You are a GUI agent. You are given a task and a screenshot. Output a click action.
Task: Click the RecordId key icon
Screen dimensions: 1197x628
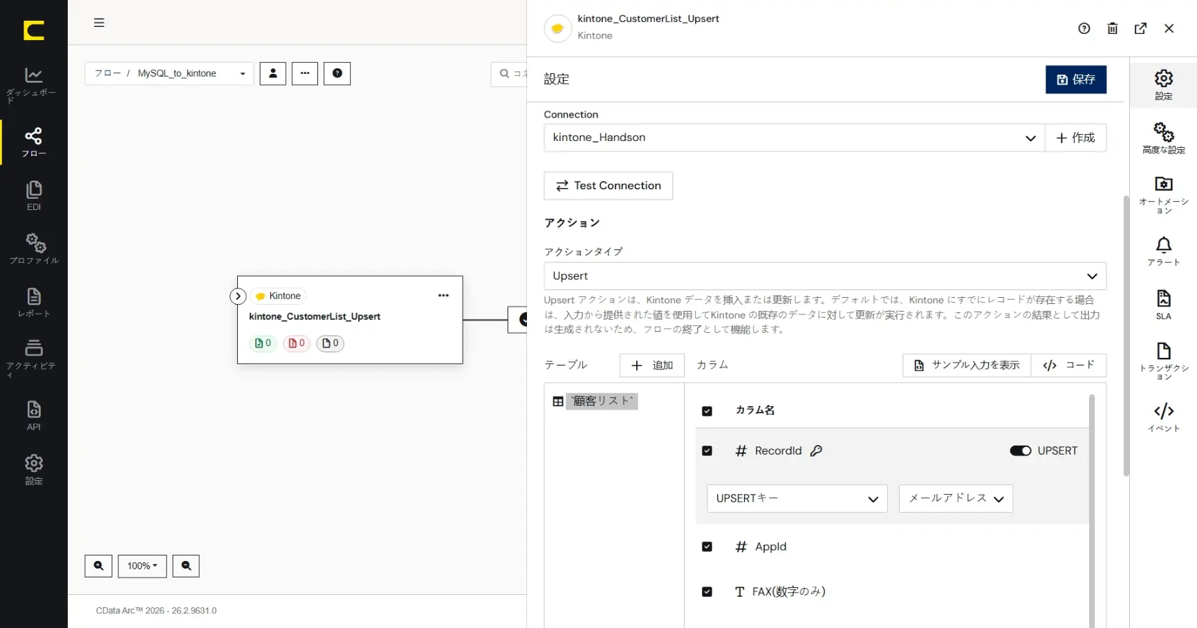pyautogui.click(x=816, y=451)
